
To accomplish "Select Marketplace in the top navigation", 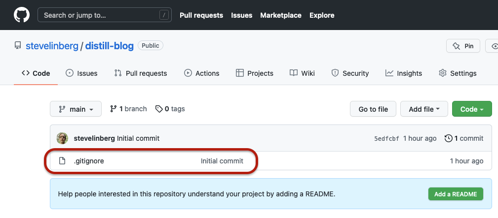I will 281,15.
